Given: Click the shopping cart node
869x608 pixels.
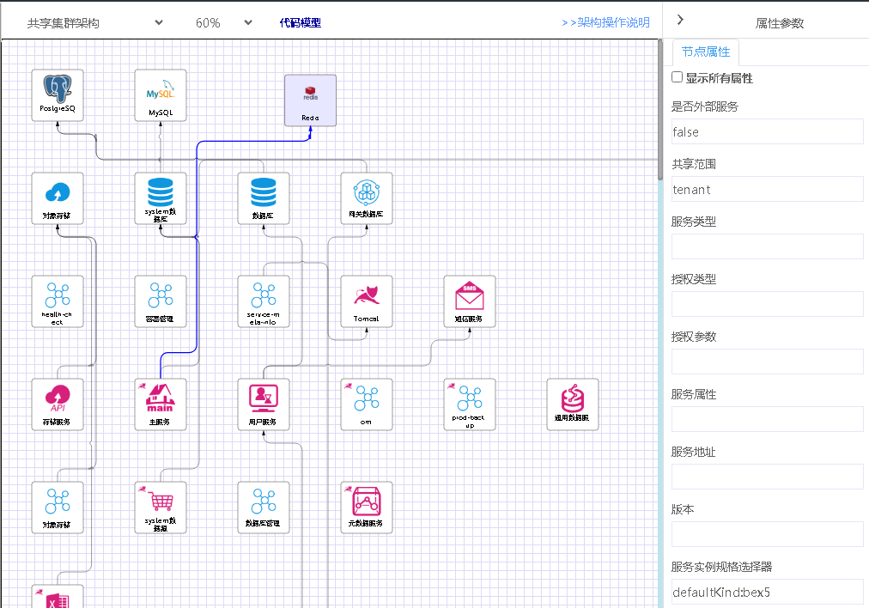Looking at the screenshot, I should (161, 507).
